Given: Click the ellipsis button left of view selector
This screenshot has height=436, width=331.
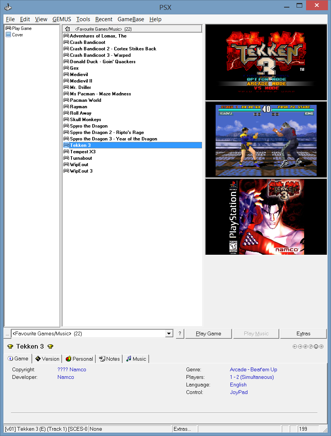Looking at the screenshot, I should click(x=7, y=333).
